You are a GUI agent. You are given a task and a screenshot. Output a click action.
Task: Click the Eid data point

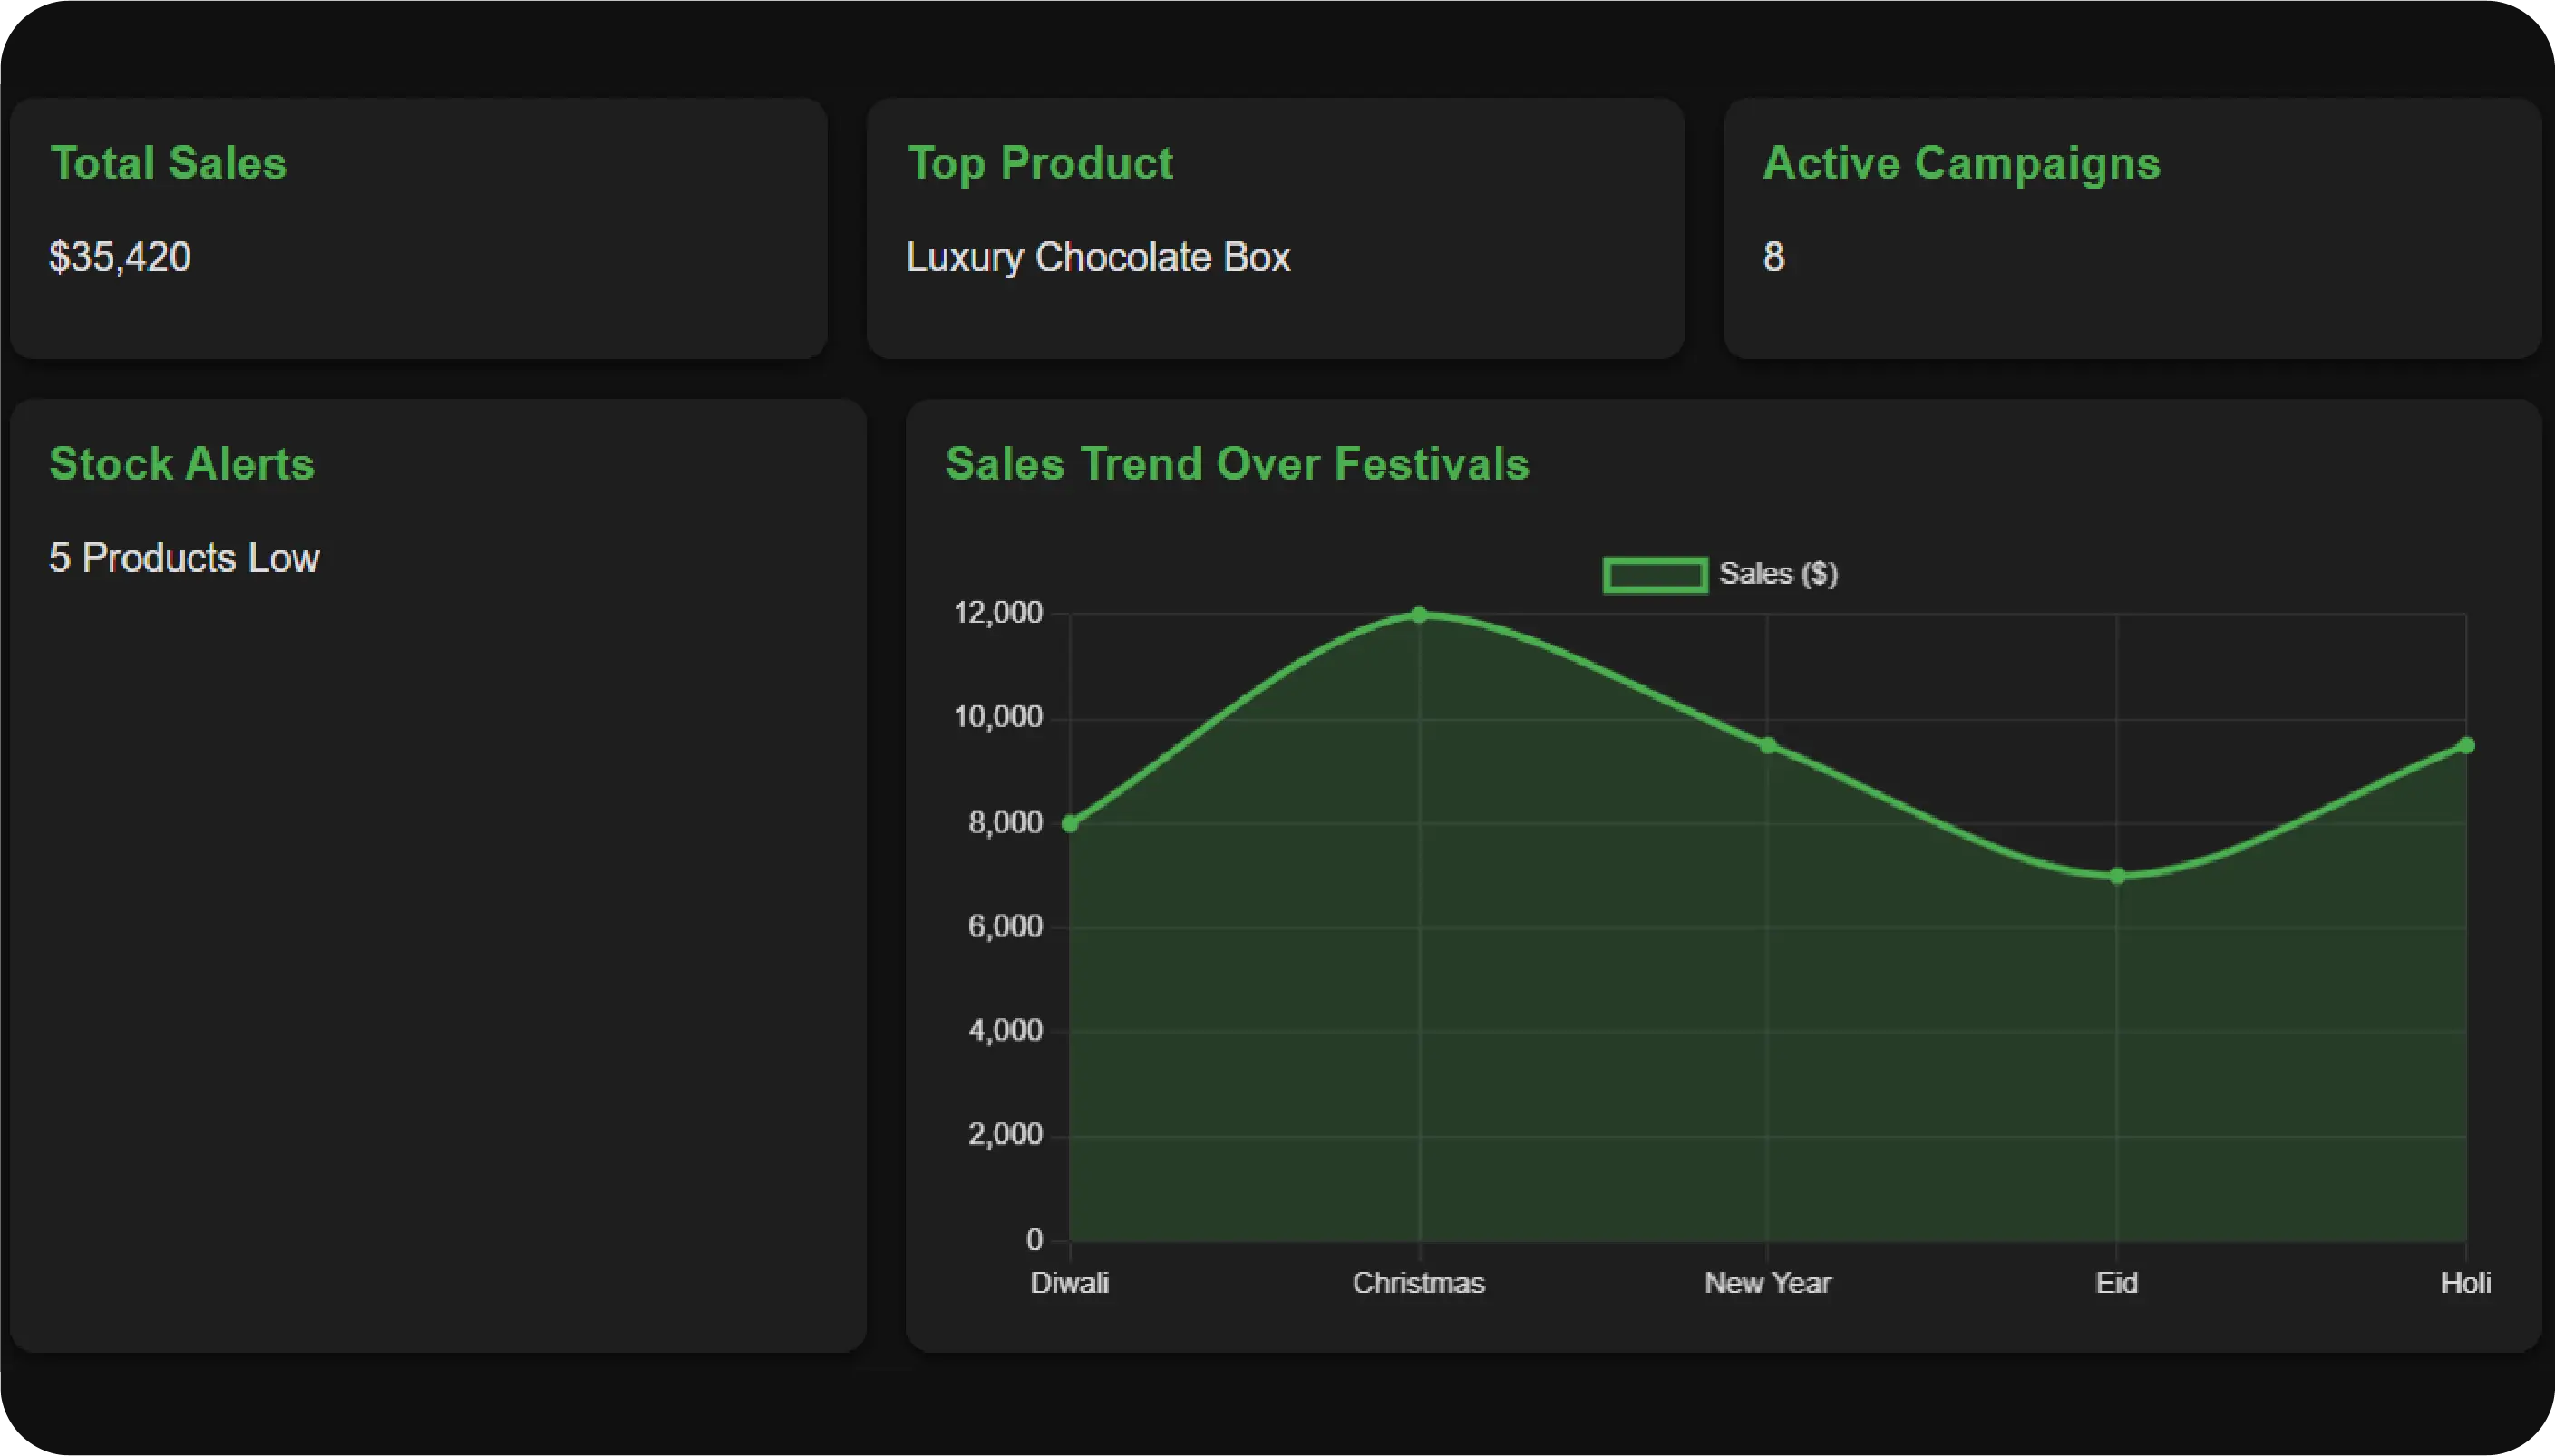click(2117, 876)
